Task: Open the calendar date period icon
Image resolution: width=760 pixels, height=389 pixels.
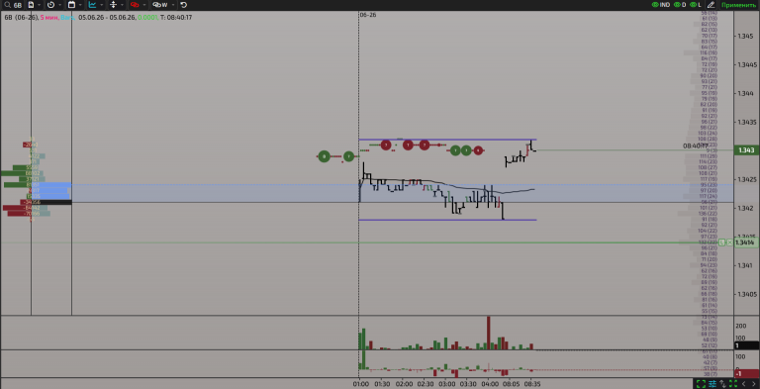Action: [71, 5]
